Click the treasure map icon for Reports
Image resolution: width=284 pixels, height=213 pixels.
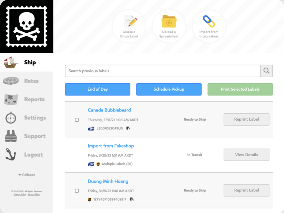pos(11,99)
